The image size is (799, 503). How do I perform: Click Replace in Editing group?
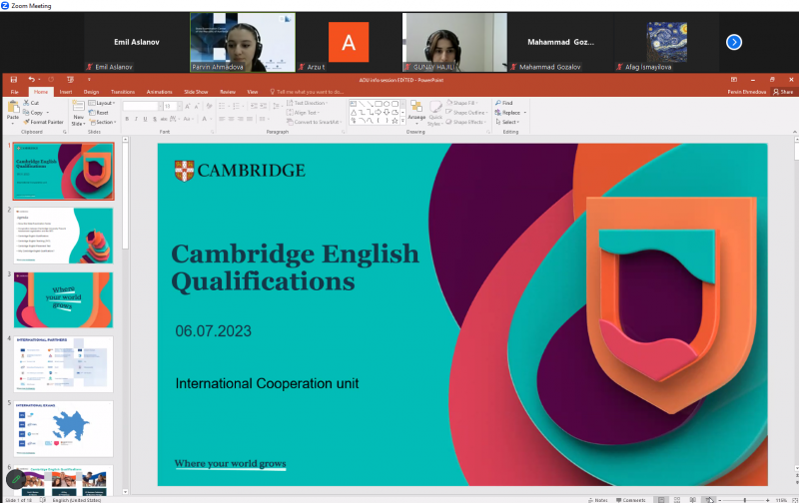pos(508,113)
